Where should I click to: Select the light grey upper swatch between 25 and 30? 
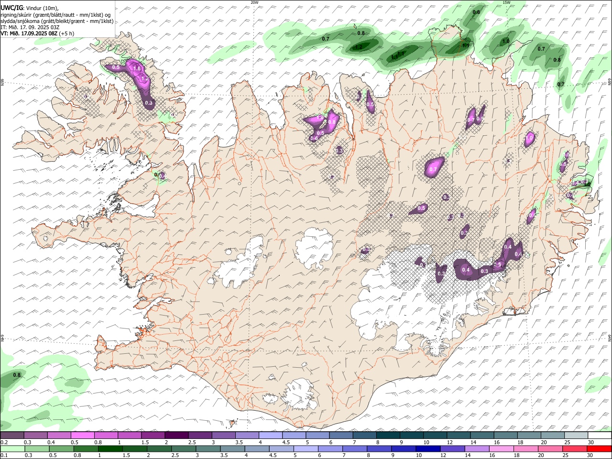point(575,436)
